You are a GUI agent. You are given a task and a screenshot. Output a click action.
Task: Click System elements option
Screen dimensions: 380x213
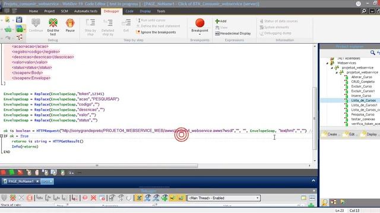(x=274, y=27)
